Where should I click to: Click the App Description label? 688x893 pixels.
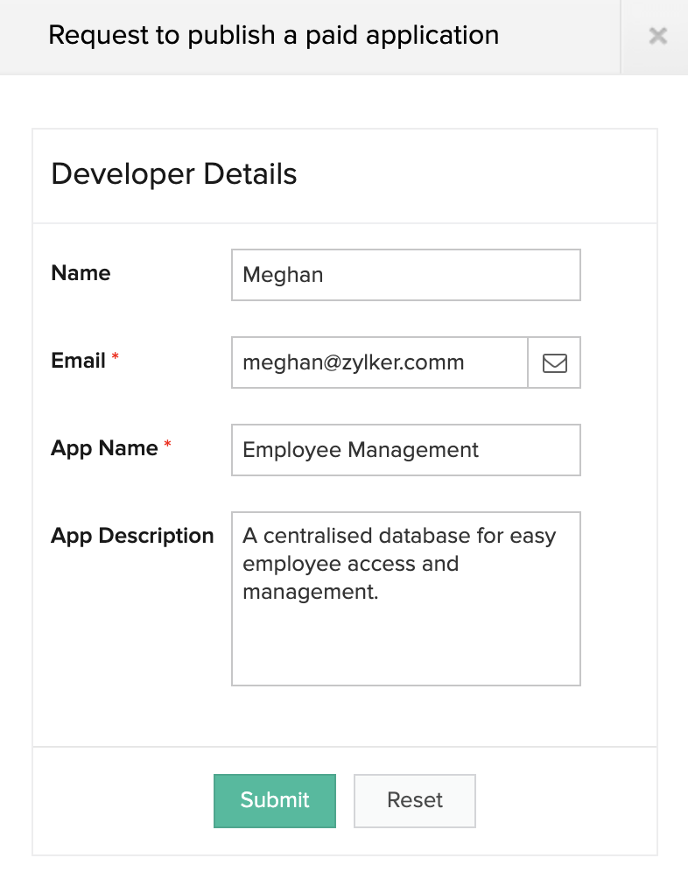(x=132, y=536)
